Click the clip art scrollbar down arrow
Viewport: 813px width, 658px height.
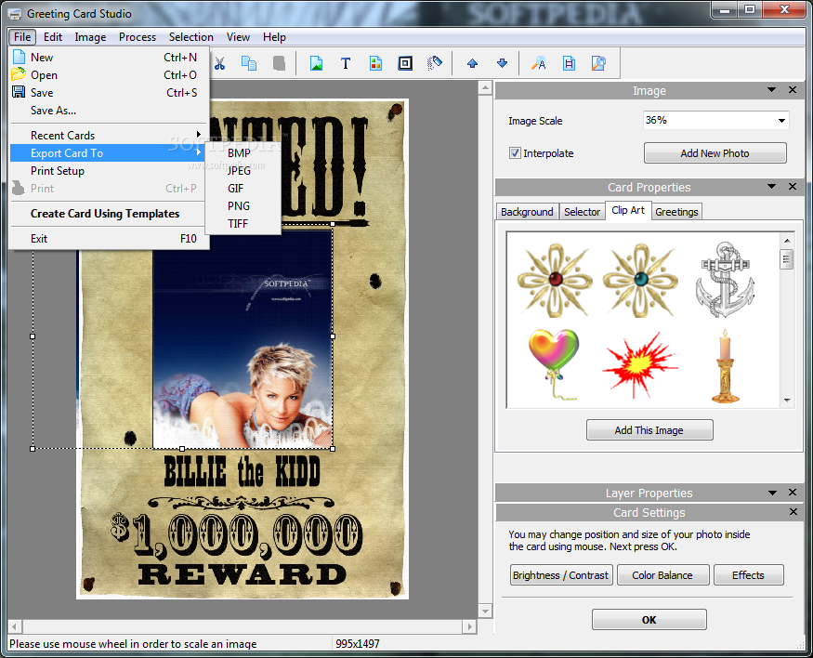[787, 400]
